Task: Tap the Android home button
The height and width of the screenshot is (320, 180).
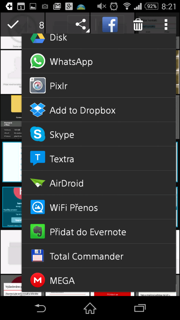Action: point(90,308)
